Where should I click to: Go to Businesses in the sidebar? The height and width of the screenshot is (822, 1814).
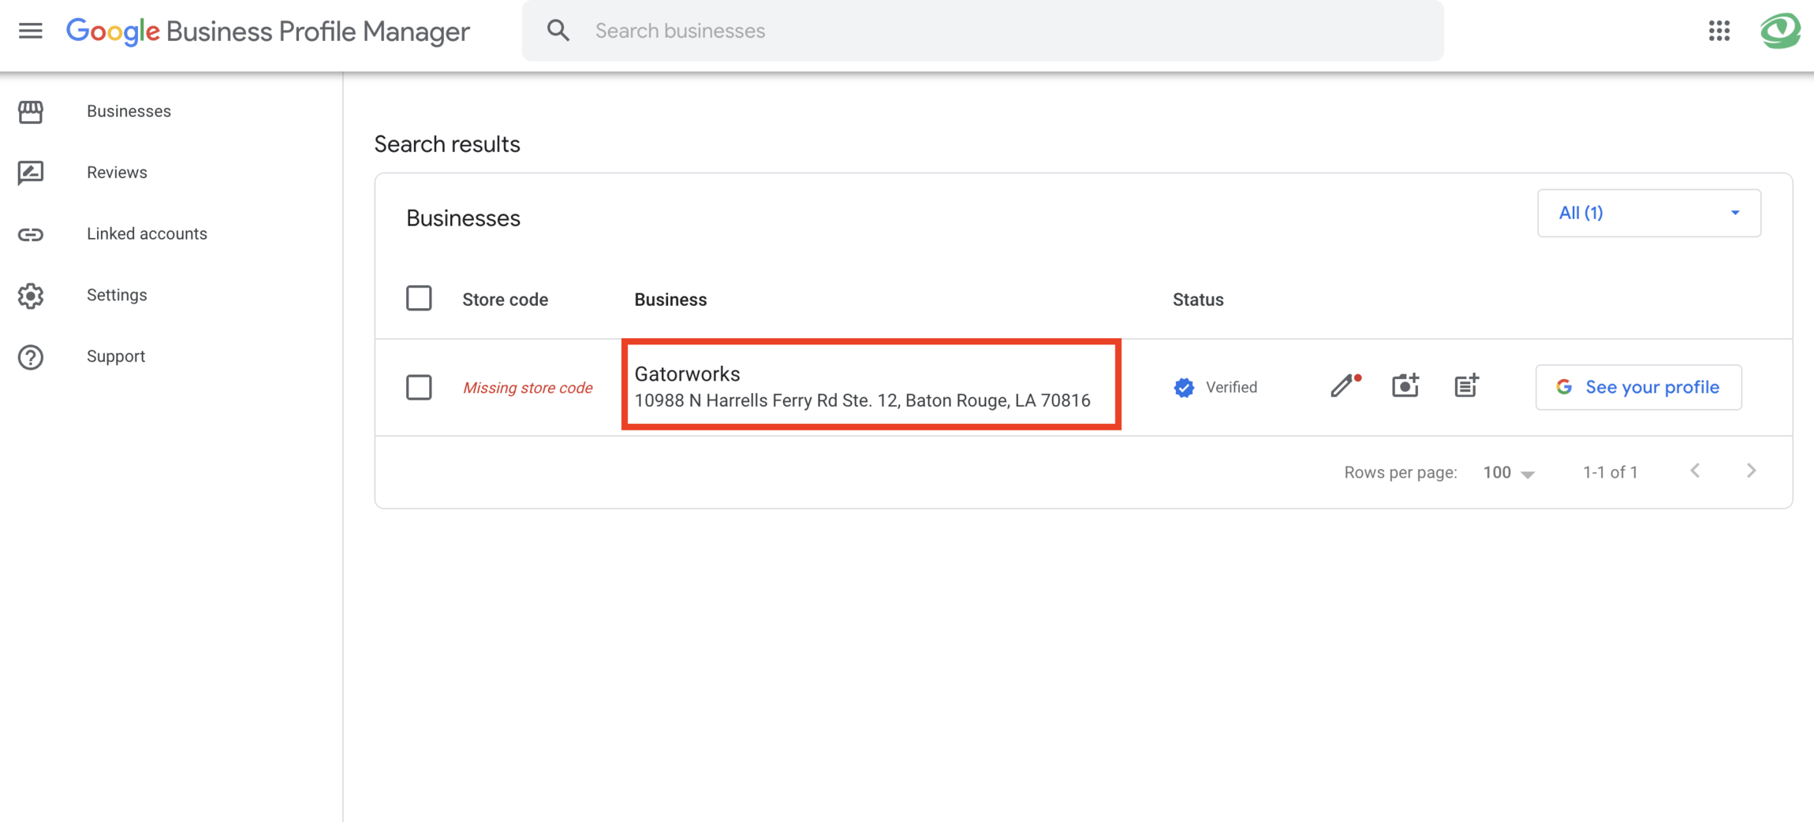click(x=129, y=111)
